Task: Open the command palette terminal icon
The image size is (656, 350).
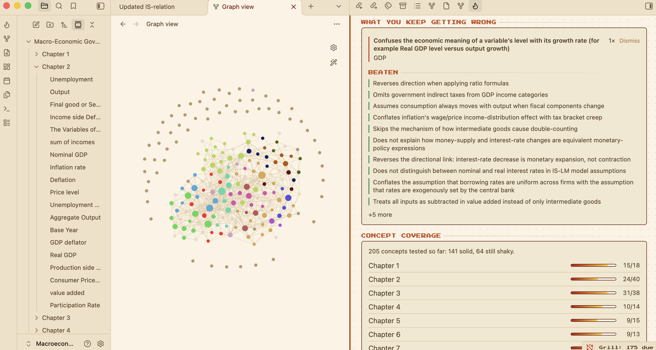Action: pos(7,109)
